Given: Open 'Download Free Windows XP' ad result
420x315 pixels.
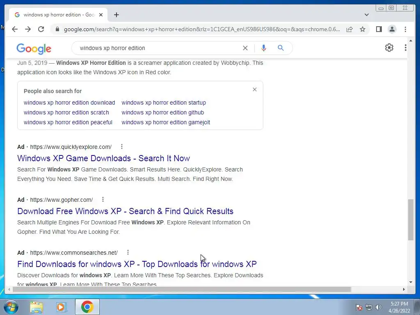Looking at the screenshot, I should point(126,211).
